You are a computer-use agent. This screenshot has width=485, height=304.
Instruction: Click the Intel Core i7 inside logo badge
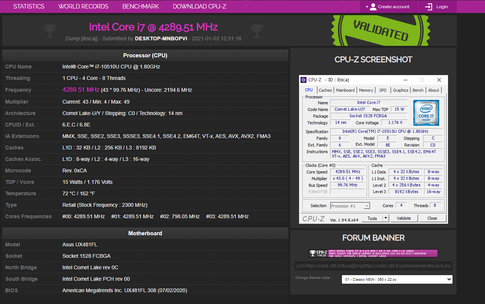tap(426, 113)
